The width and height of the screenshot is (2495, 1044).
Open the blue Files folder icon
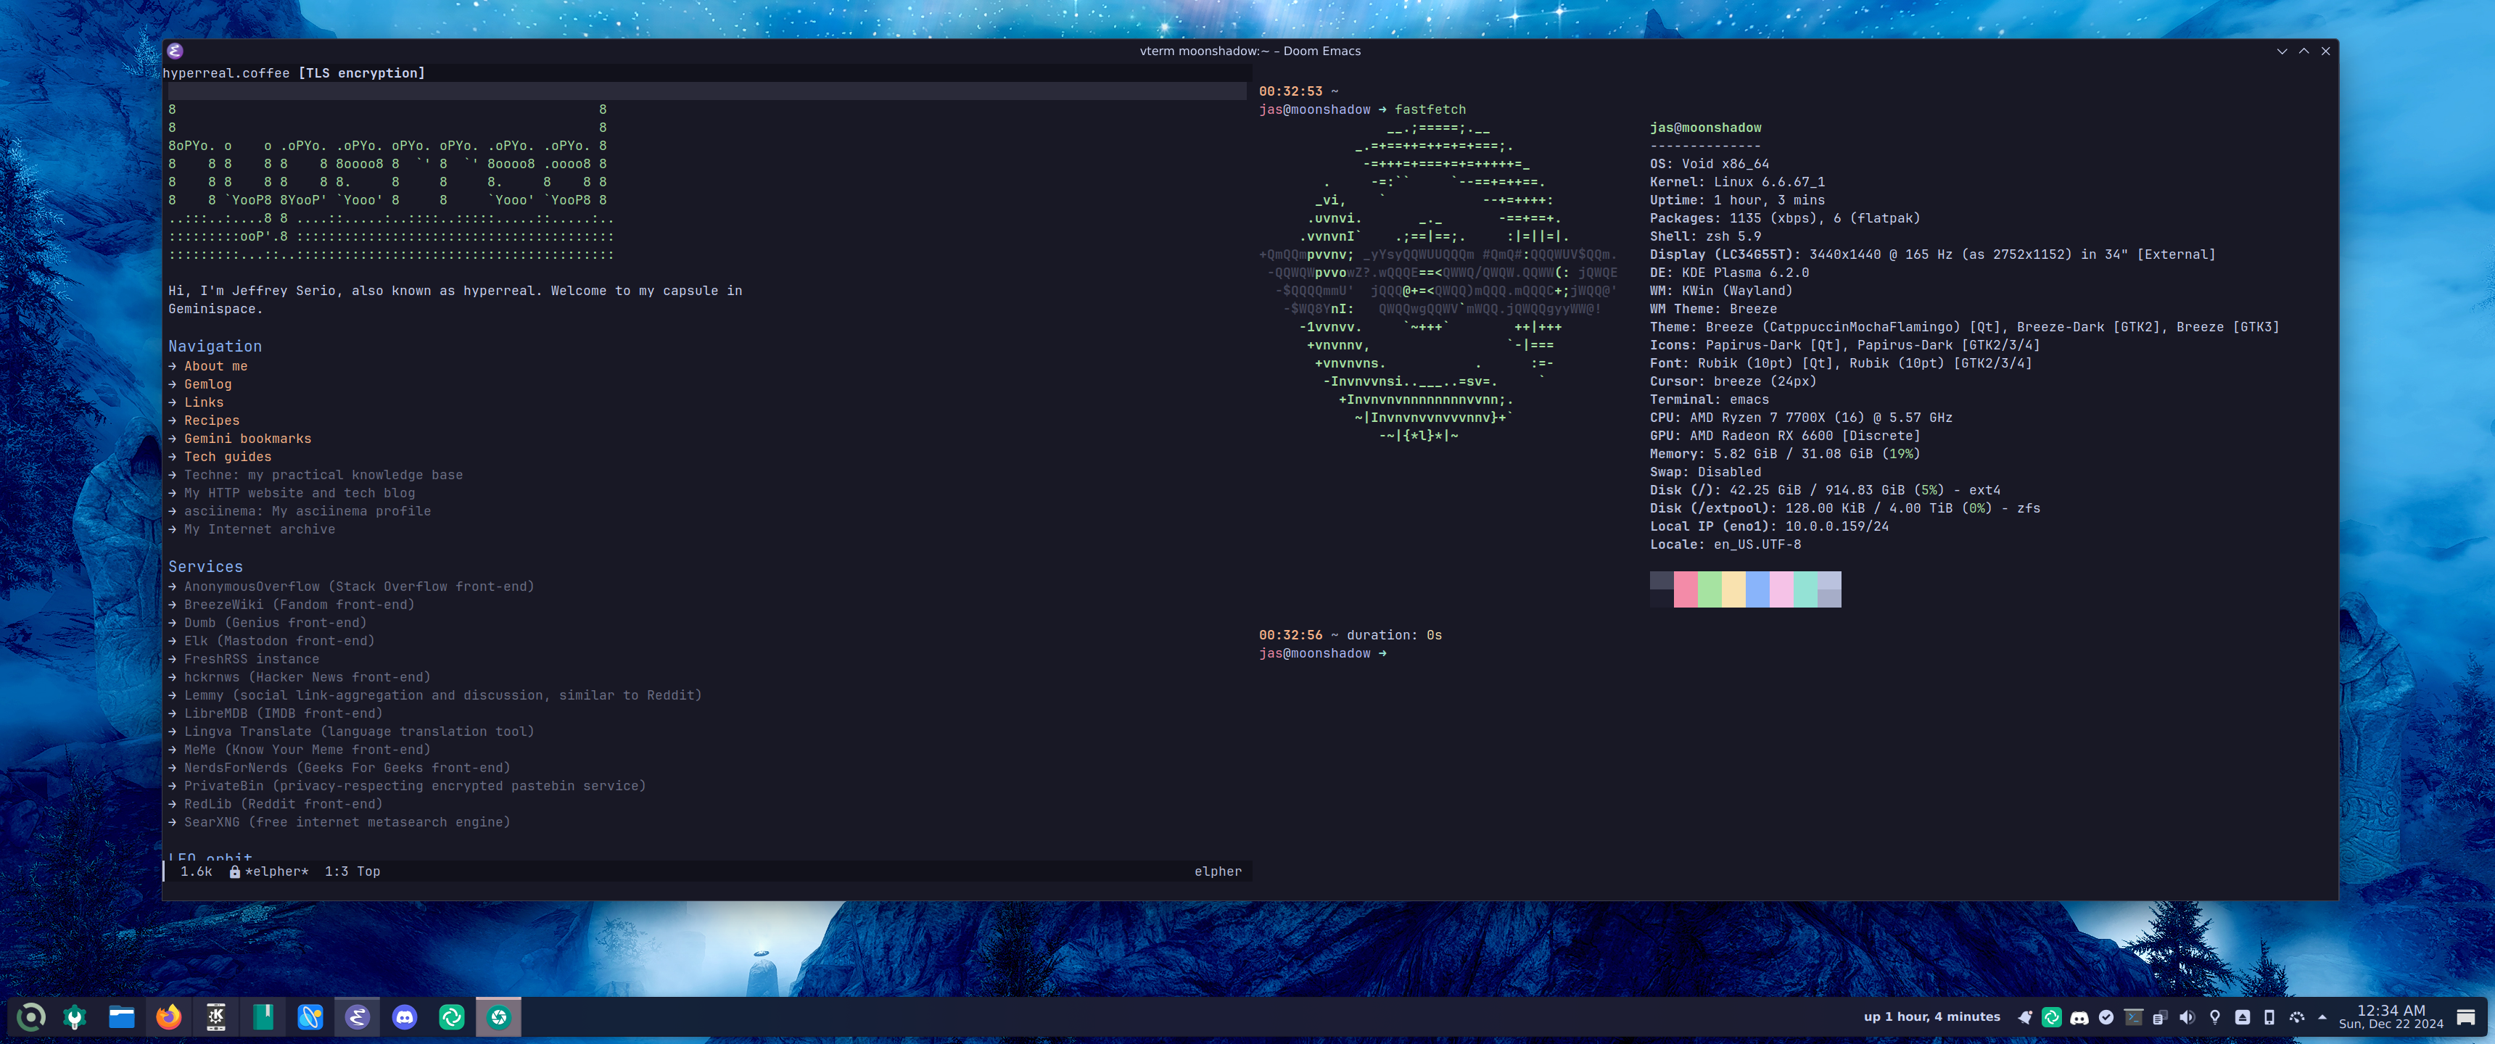pos(121,1017)
